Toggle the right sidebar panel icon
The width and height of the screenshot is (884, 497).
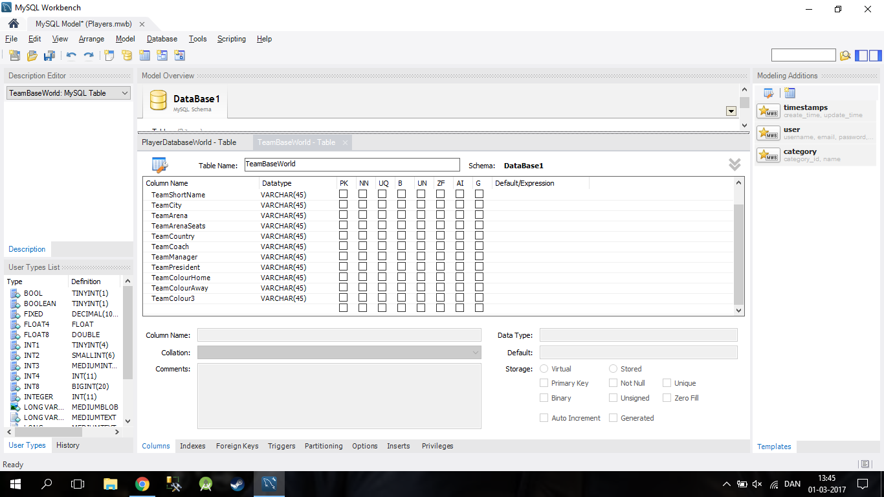874,56
